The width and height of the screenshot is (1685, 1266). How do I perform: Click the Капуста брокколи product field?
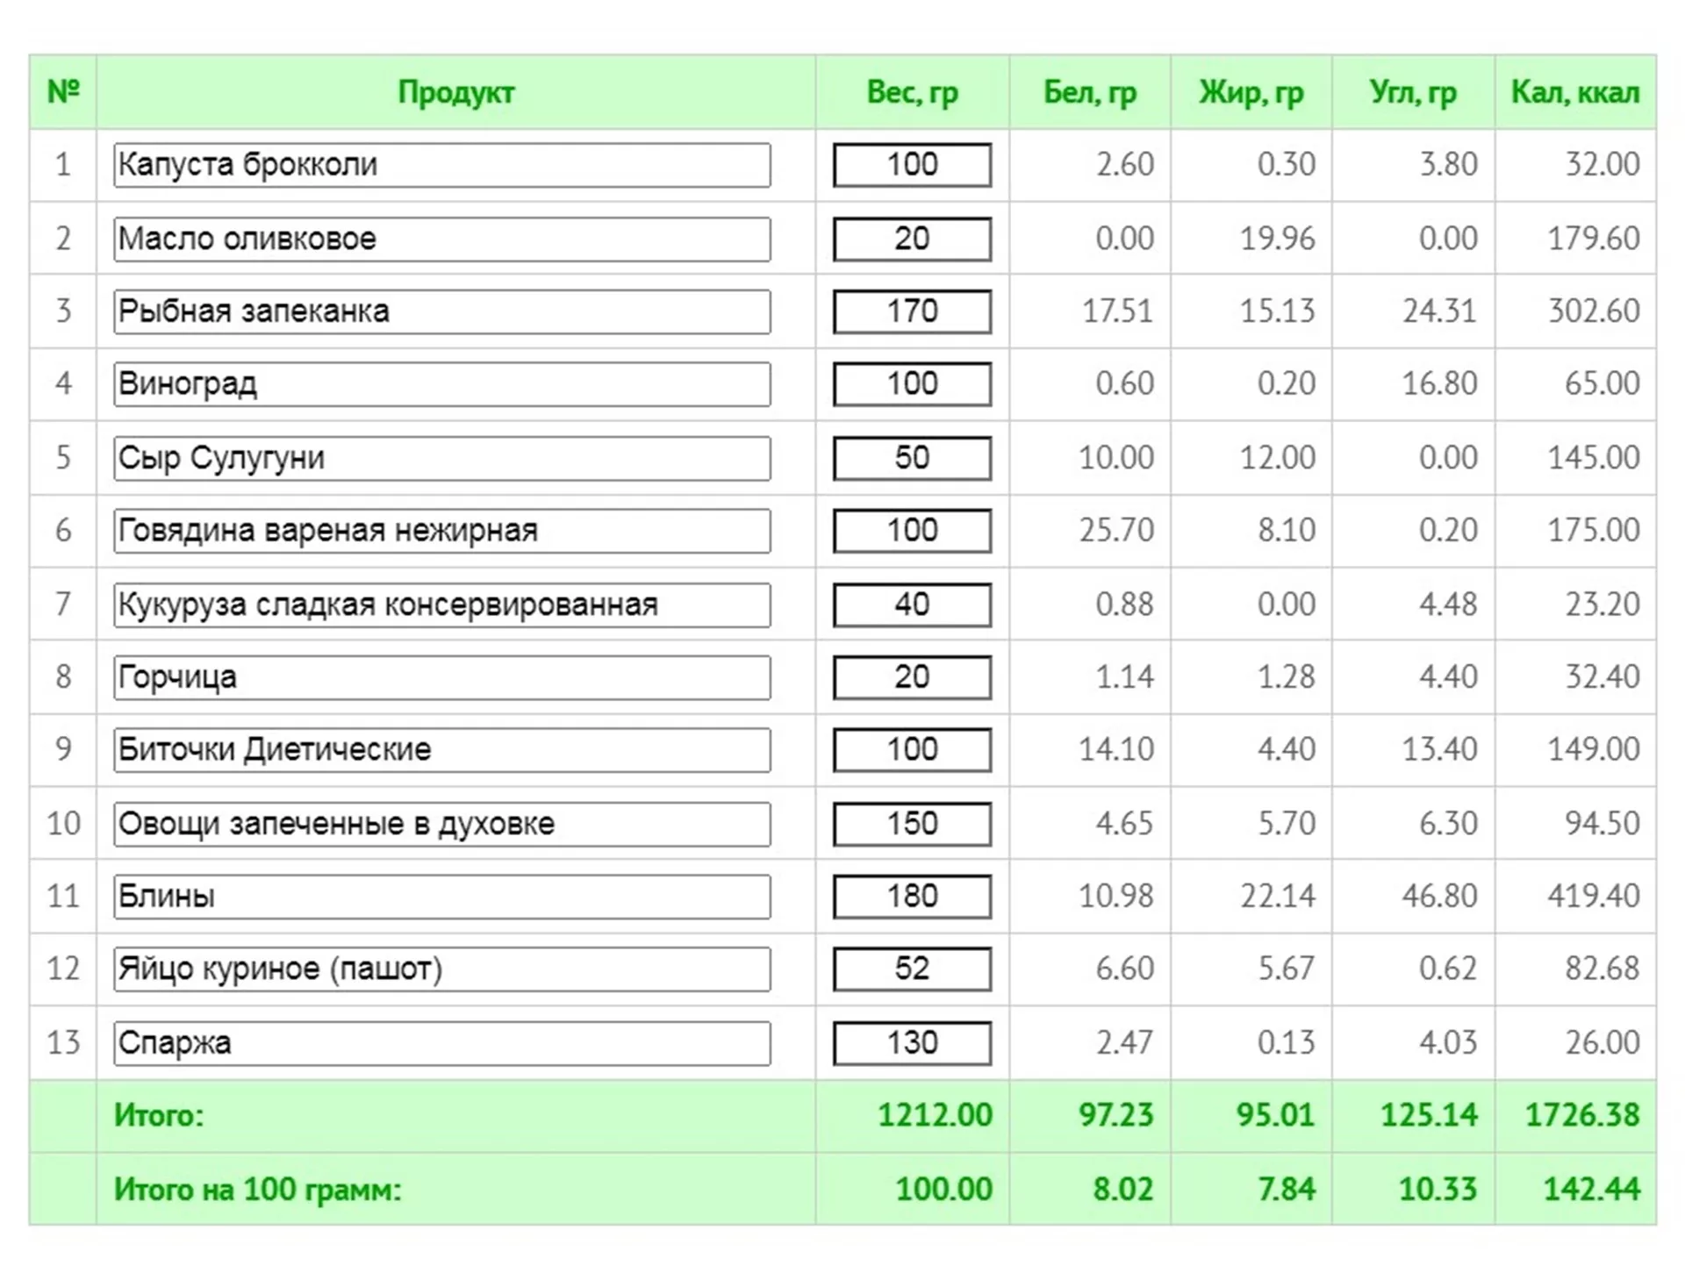point(441,165)
